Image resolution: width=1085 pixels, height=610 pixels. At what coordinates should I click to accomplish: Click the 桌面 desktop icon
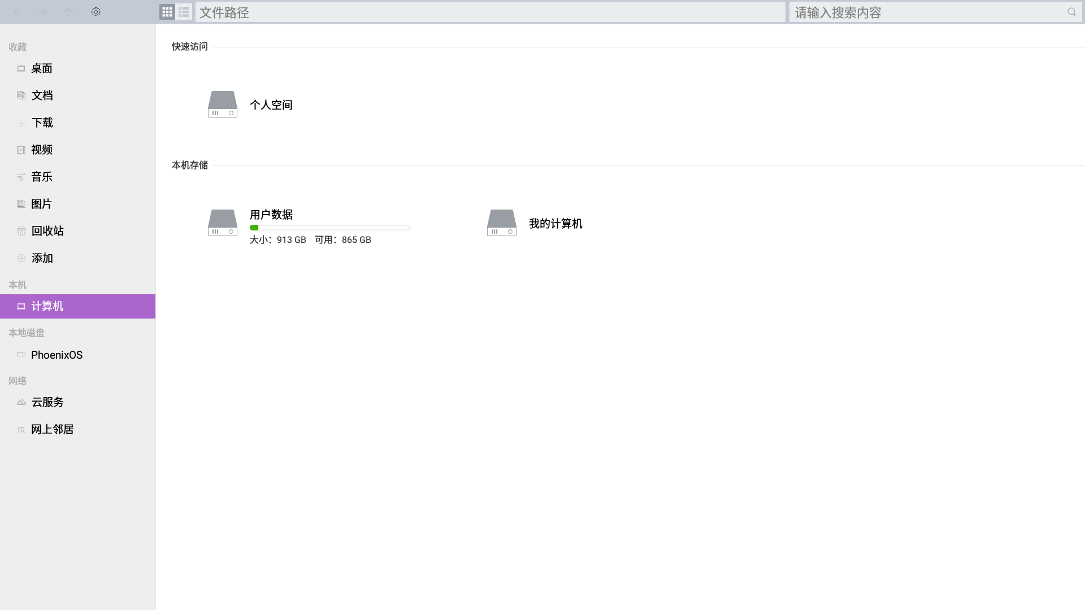click(x=21, y=68)
